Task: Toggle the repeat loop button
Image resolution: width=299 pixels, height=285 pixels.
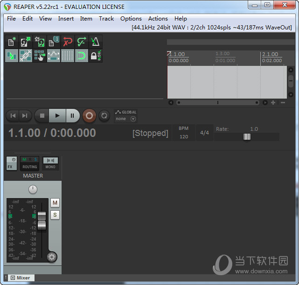Action: [104, 115]
